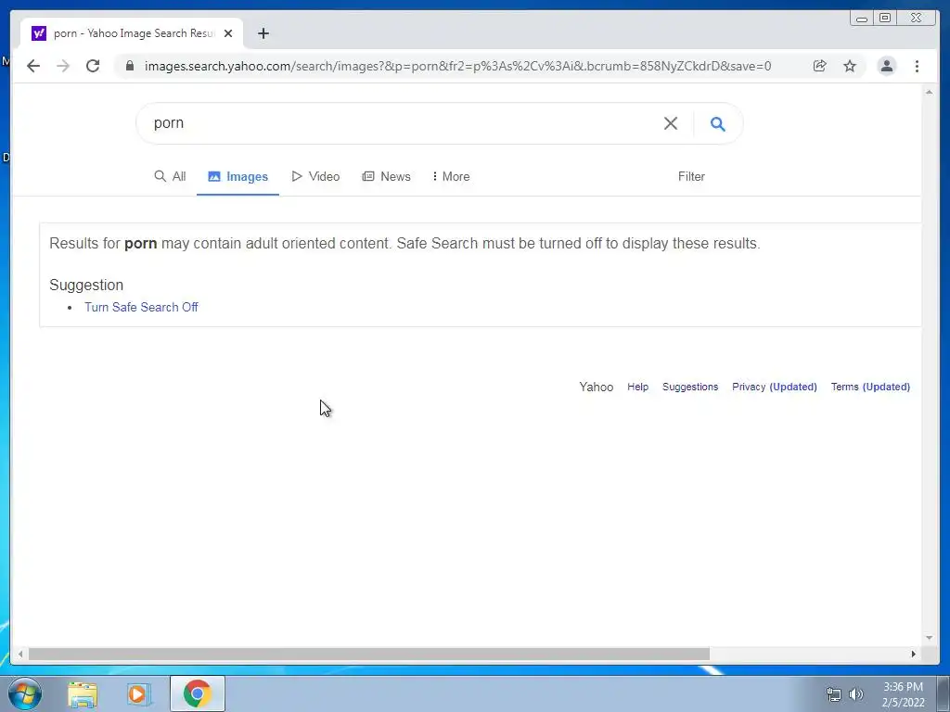
Task: Open the Filter options
Action: (x=691, y=176)
